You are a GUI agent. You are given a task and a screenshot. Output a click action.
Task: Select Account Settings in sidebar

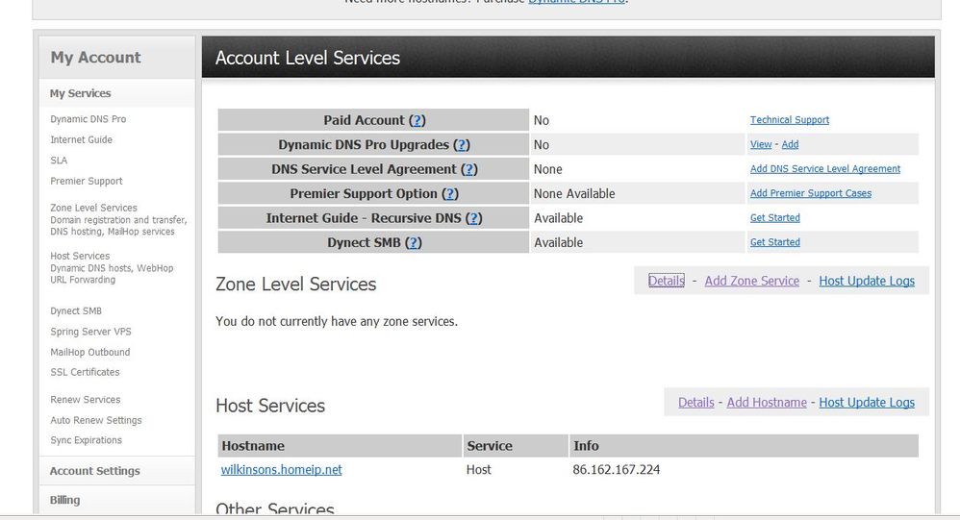(94, 471)
